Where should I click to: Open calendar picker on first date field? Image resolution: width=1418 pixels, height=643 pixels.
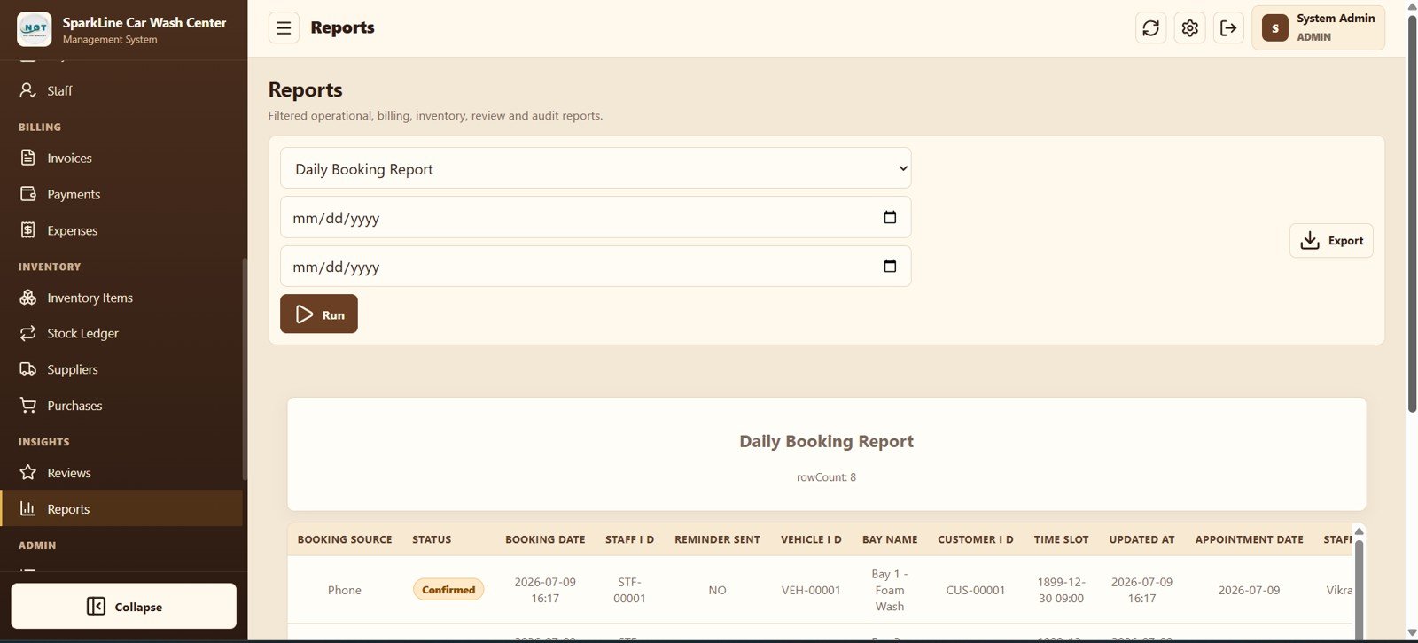pos(890,217)
